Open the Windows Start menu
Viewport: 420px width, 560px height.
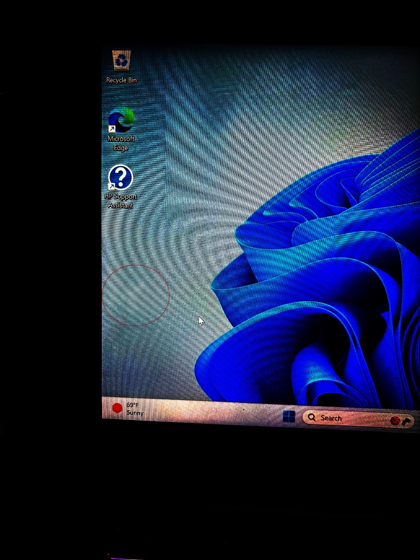coord(289,416)
